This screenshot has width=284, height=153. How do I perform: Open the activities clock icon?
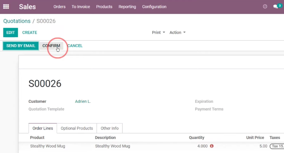click(x=265, y=7)
